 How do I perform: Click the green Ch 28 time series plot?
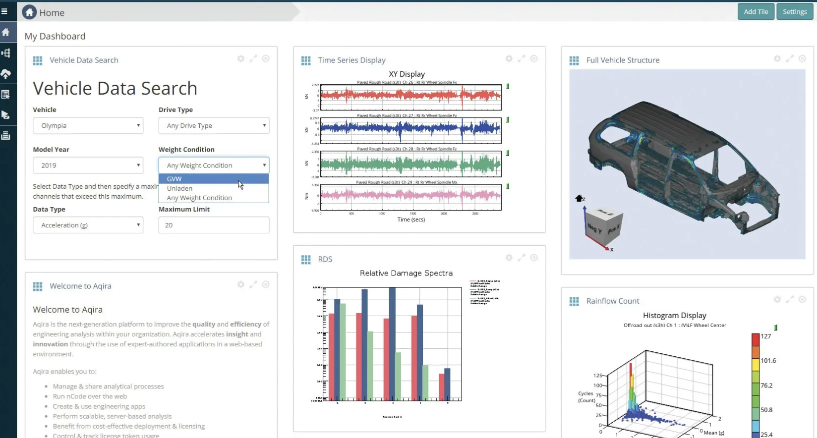410,164
